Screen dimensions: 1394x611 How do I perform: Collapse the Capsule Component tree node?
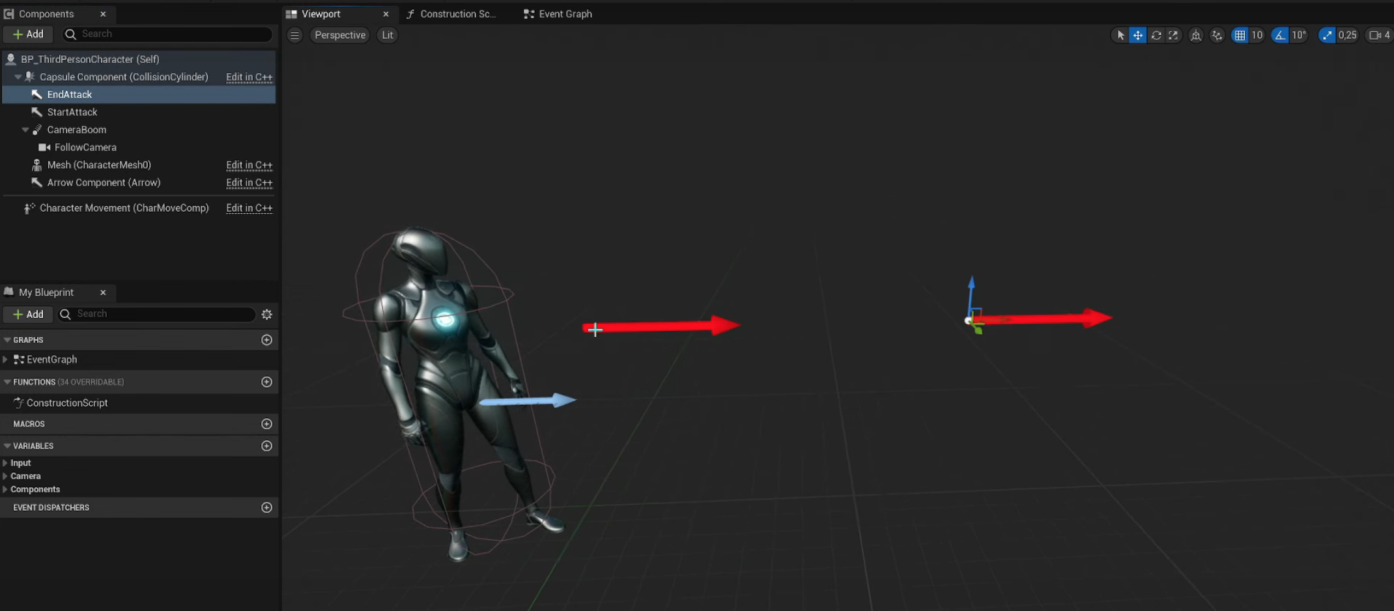18,77
